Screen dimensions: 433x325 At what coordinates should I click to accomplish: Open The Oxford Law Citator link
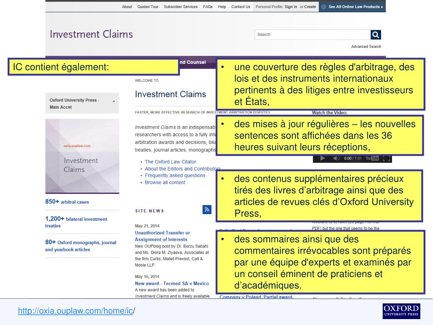(x=170, y=162)
